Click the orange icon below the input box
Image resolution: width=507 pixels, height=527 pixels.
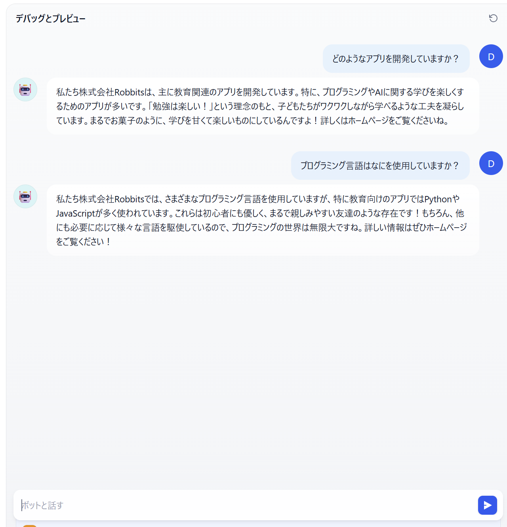click(30, 526)
